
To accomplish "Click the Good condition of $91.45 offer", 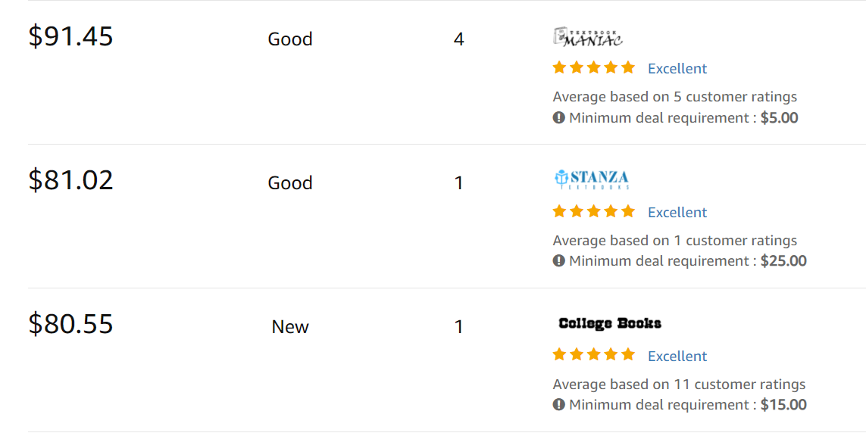I will click(x=290, y=39).
